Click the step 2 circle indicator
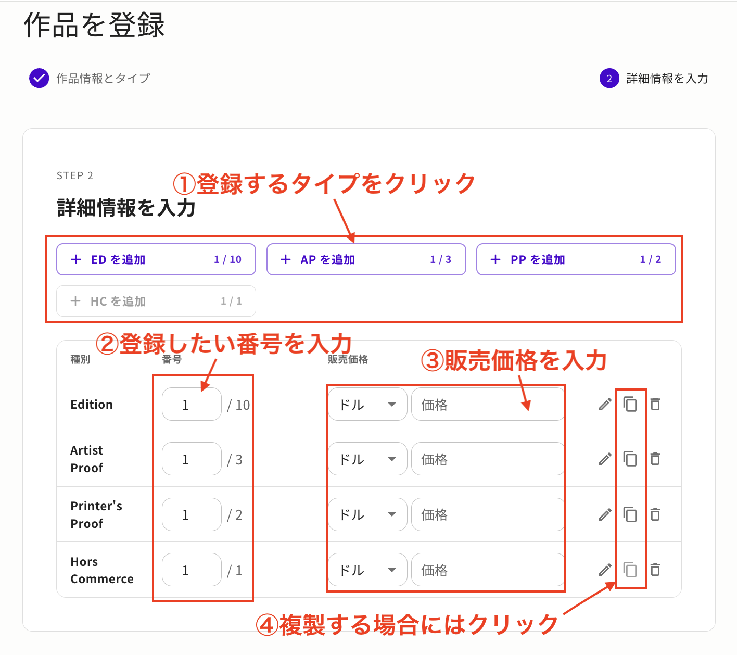 click(609, 78)
